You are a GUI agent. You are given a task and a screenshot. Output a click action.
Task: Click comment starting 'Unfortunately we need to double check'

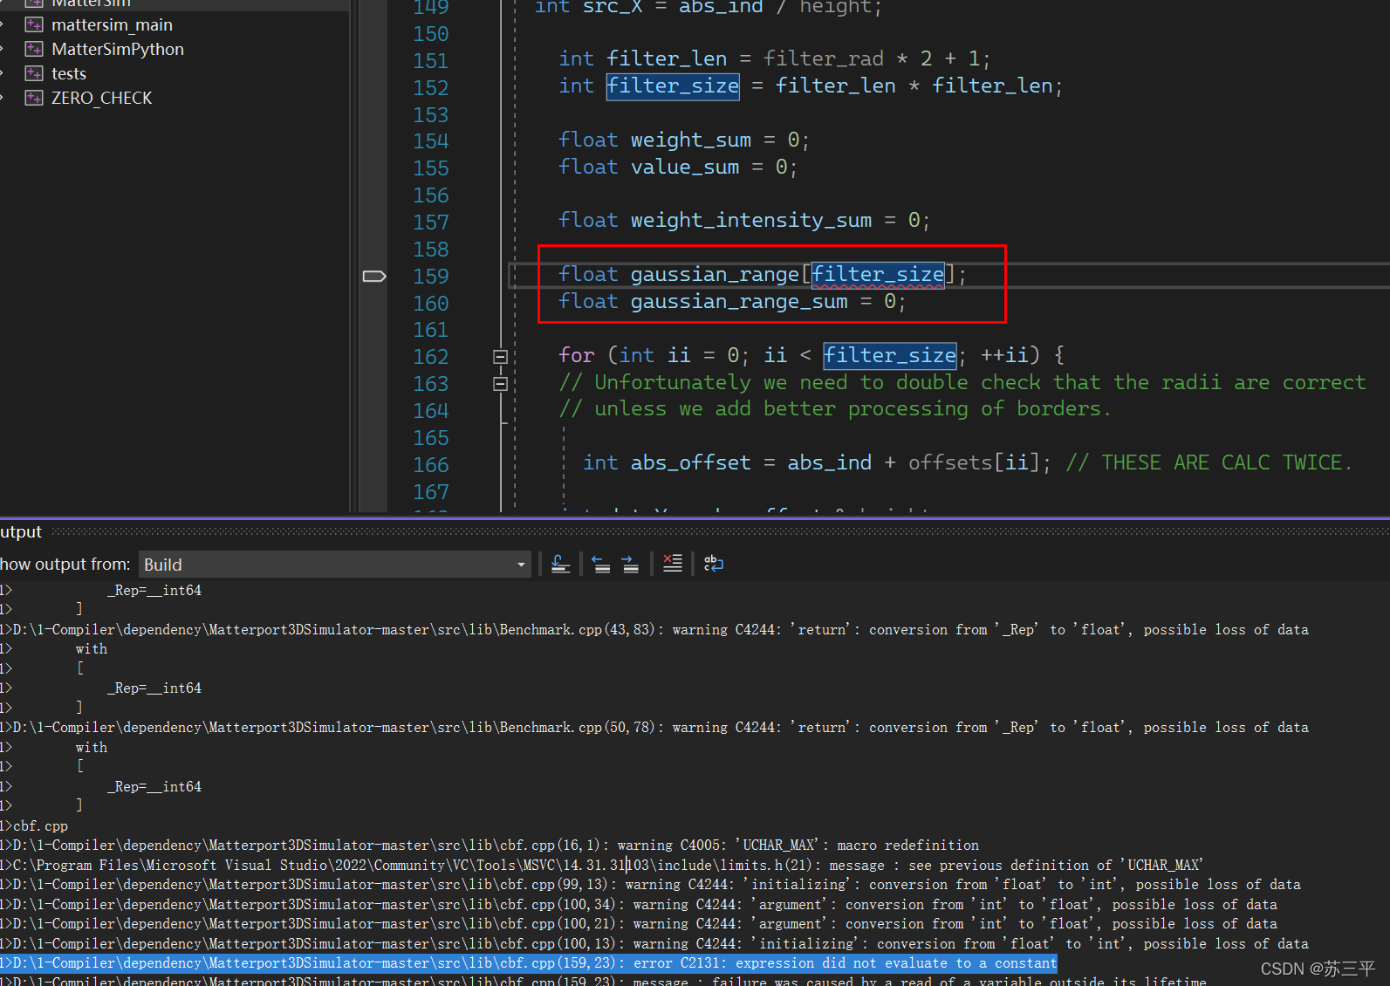point(962,383)
